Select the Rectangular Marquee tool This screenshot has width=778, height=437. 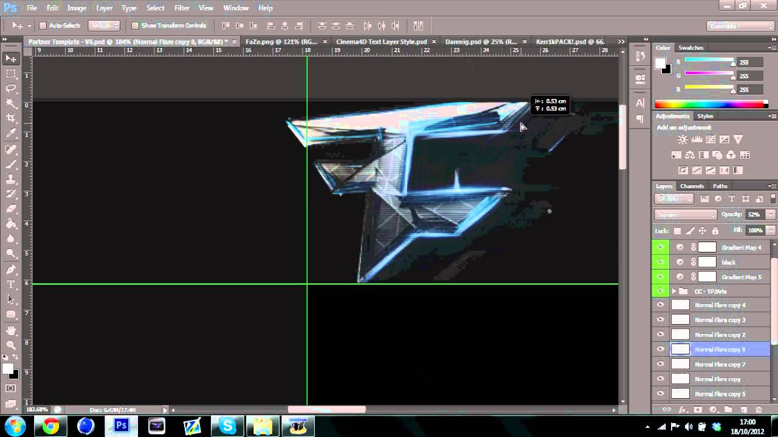11,73
